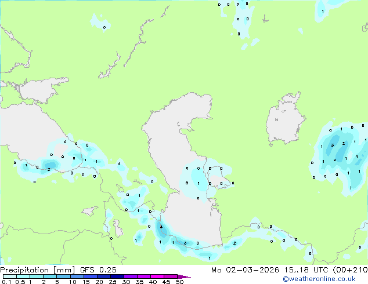The height and width of the screenshot is (284, 368).
Task: Click the legend scale label 35
Action: 139,282
